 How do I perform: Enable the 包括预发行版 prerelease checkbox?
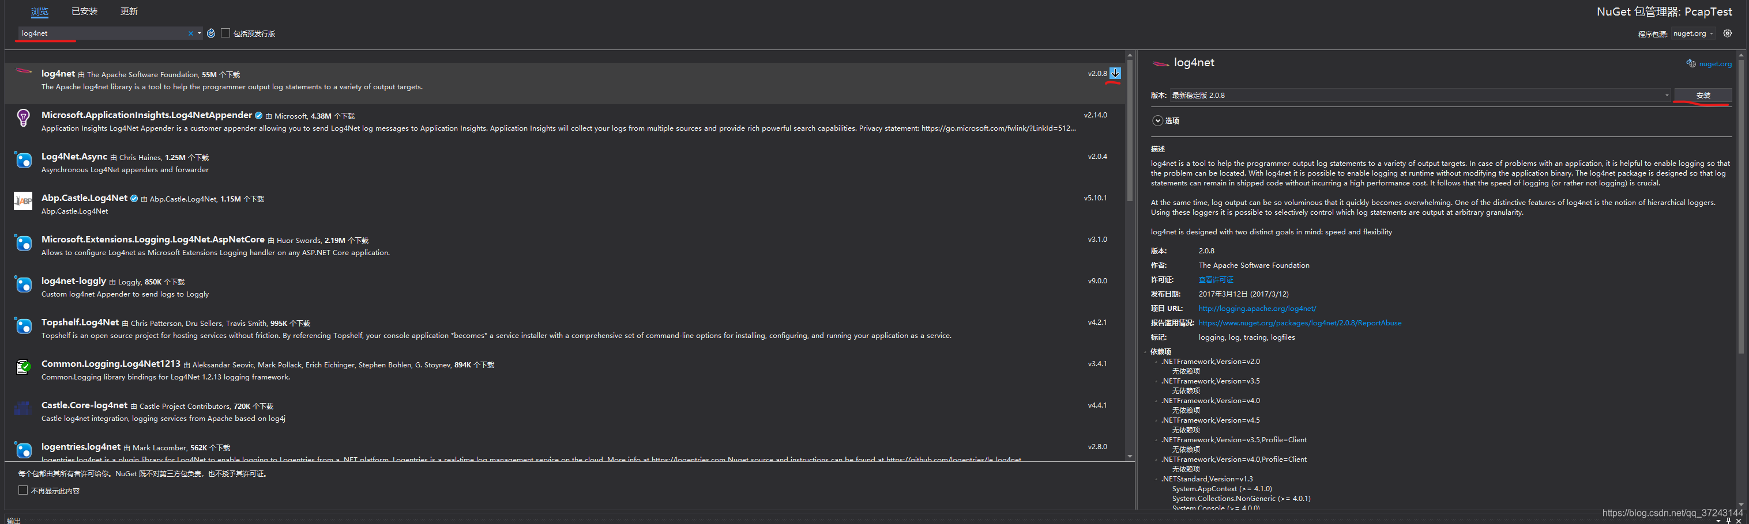[x=225, y=33]
